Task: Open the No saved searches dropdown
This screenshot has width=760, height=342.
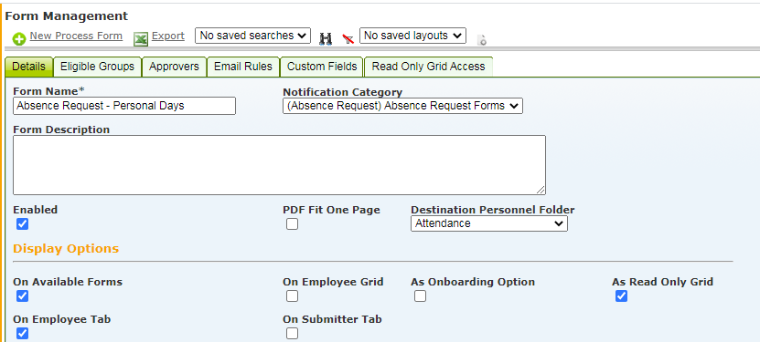Action: [x=252, y=36]
